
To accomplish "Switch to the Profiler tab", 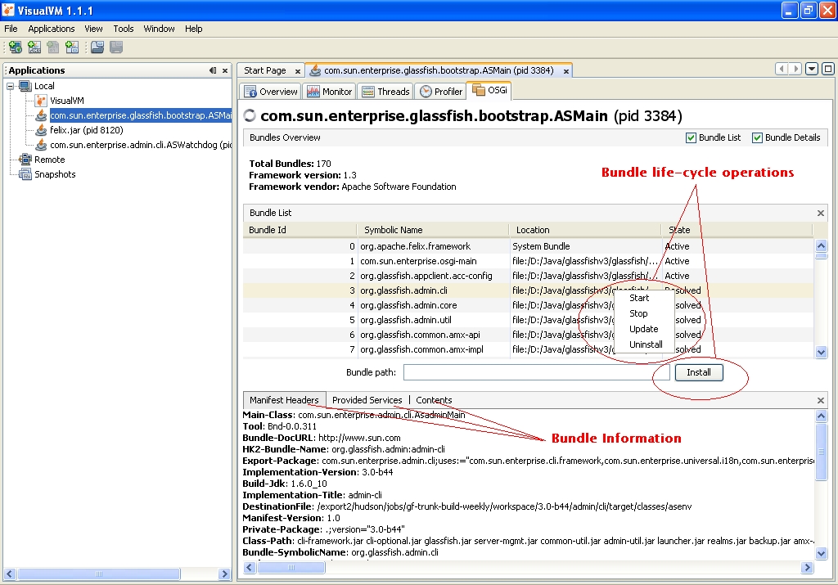I will 441,92.
